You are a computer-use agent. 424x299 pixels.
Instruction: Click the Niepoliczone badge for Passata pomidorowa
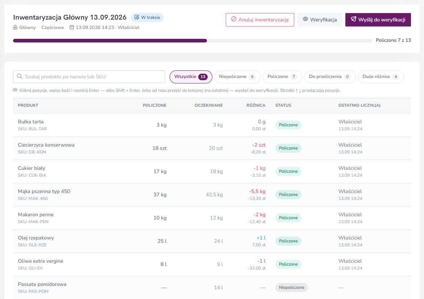click(291, 288)
